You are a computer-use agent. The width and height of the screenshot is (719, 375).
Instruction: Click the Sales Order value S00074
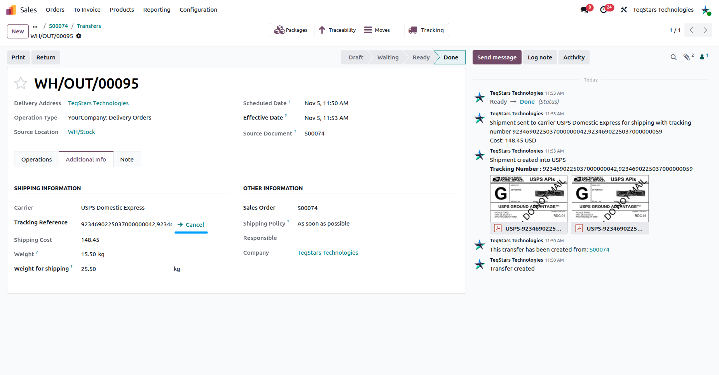click(x=307, y=208)
